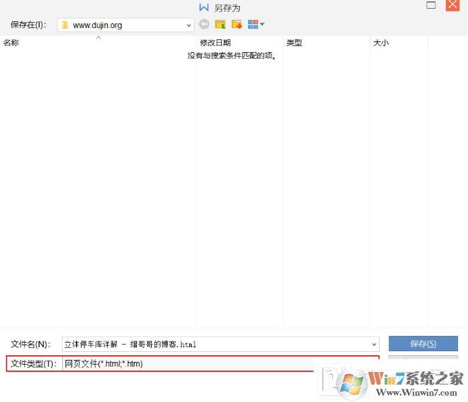The width and height of the screenshot is (468, 402).
Task: Click the small arrow next to view icon
Action: (262, 25)
